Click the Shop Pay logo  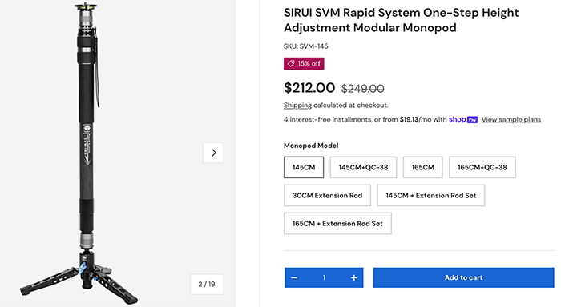tap(463, 120)
